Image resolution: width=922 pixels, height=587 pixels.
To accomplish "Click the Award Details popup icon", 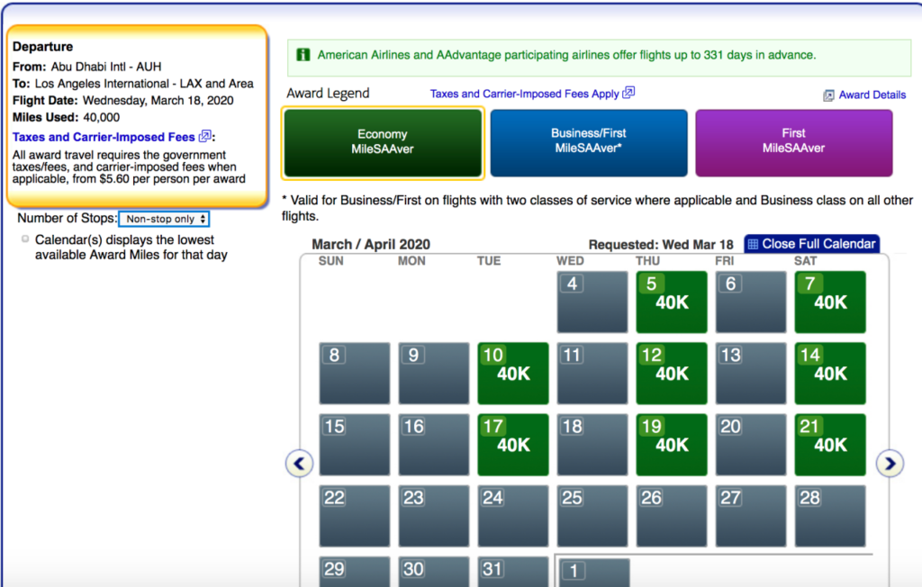I will tap(828, 95).
